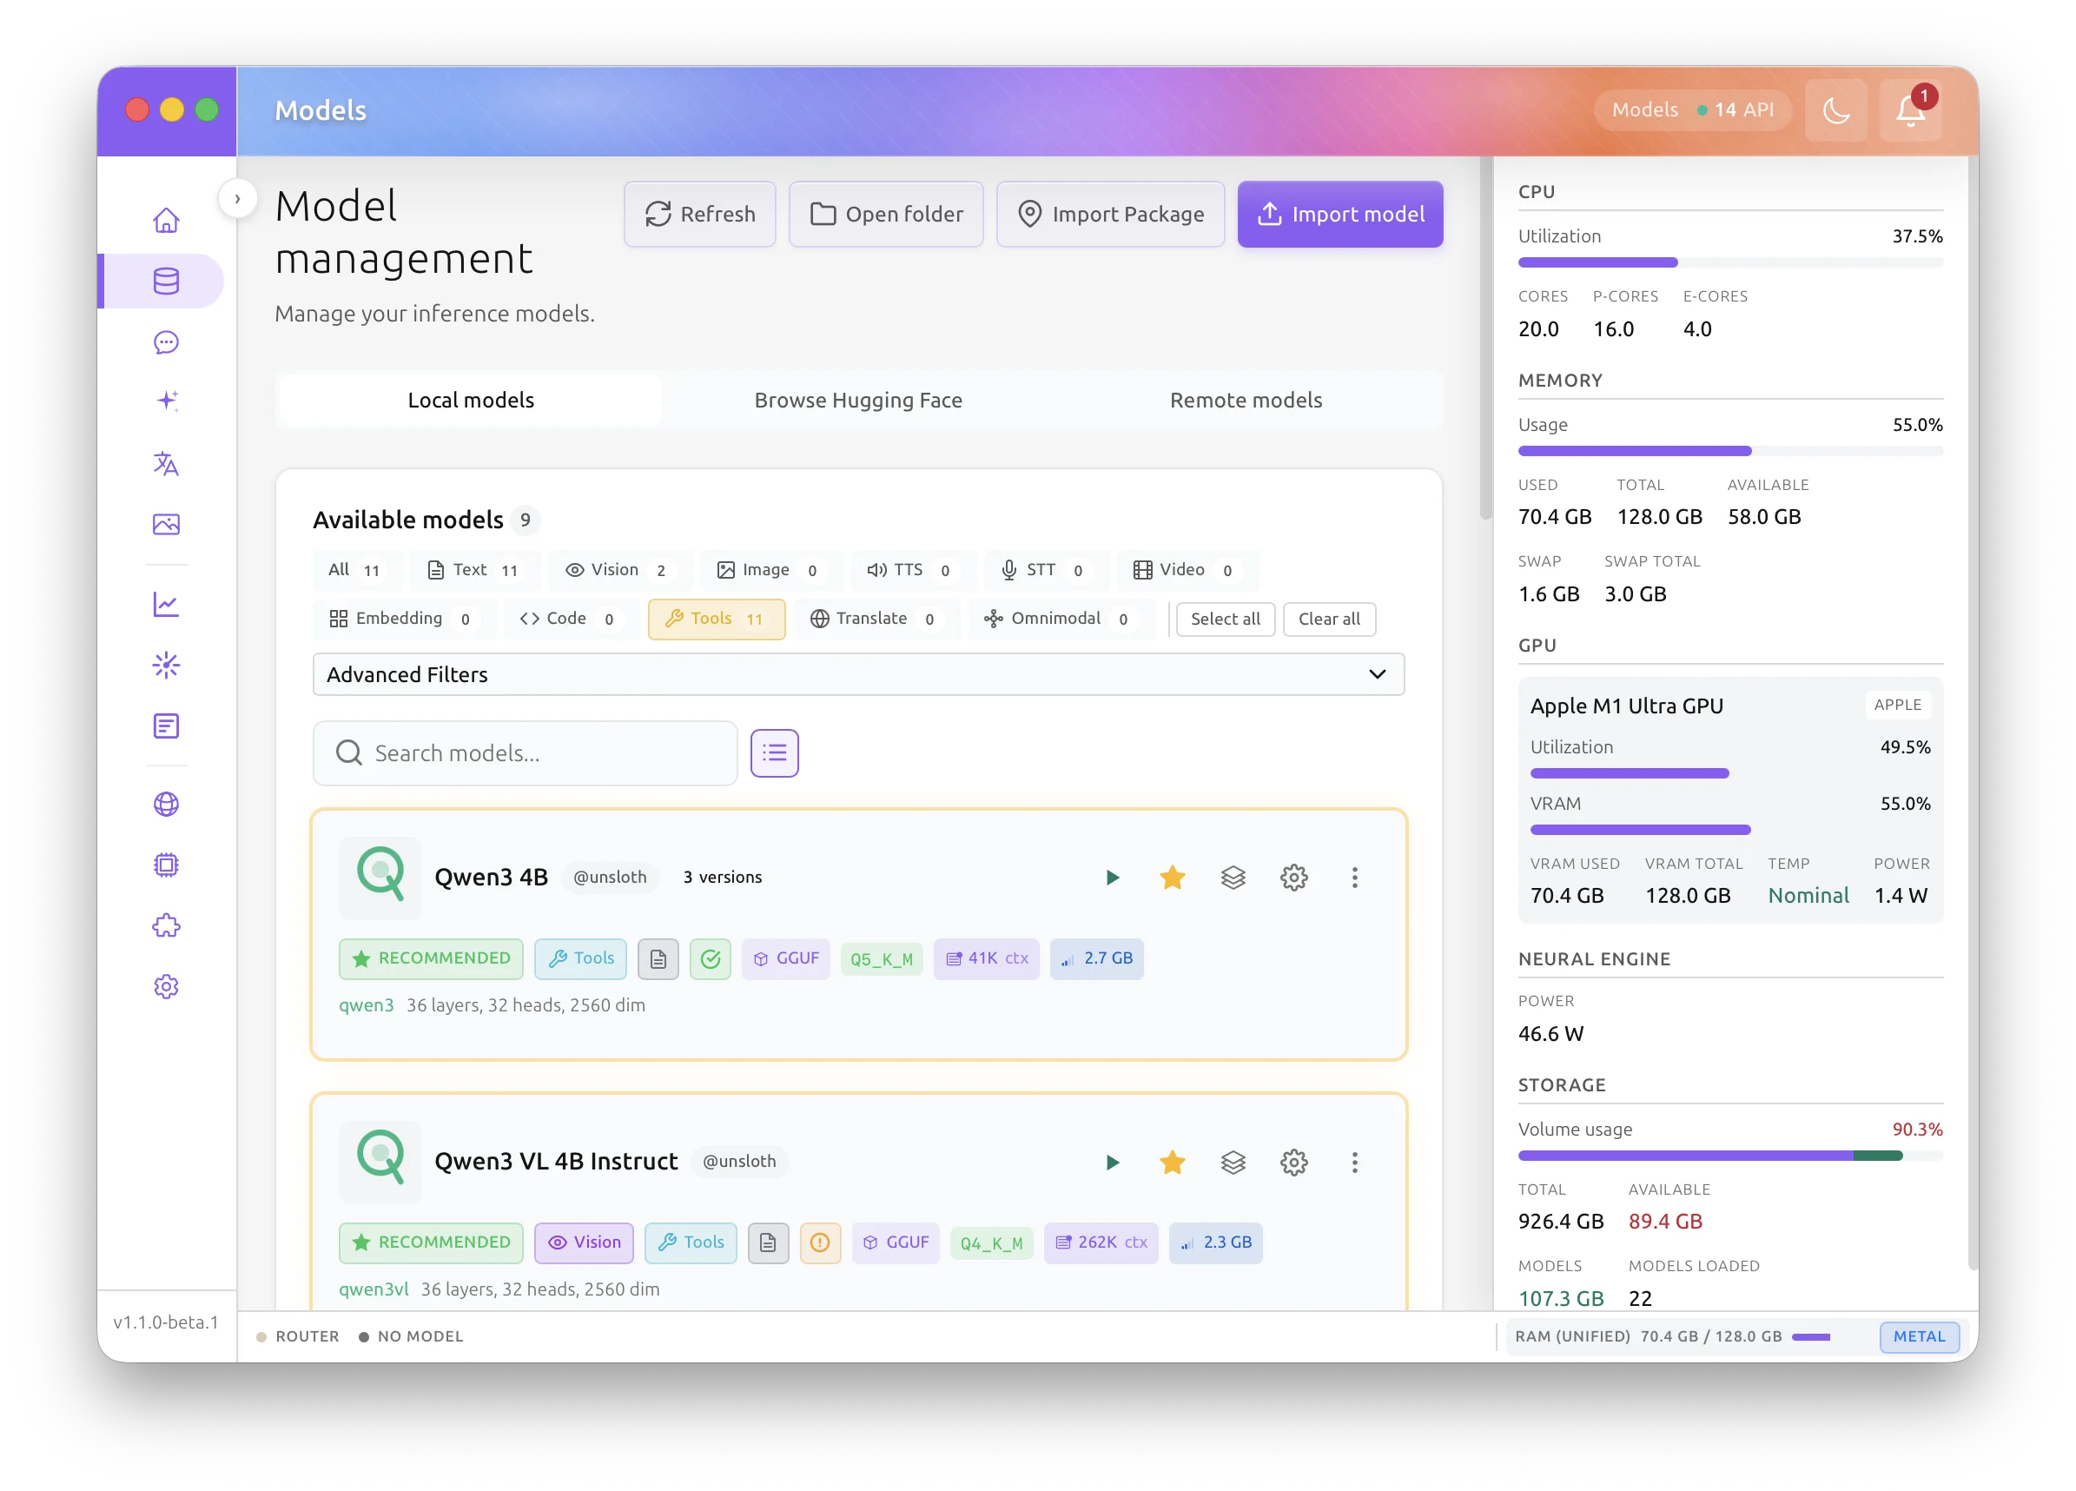The height and width of the screenshot is (1491, 2076).
Task: Expand the Advanced Filters dropdown
Action: tap(857, 675)
